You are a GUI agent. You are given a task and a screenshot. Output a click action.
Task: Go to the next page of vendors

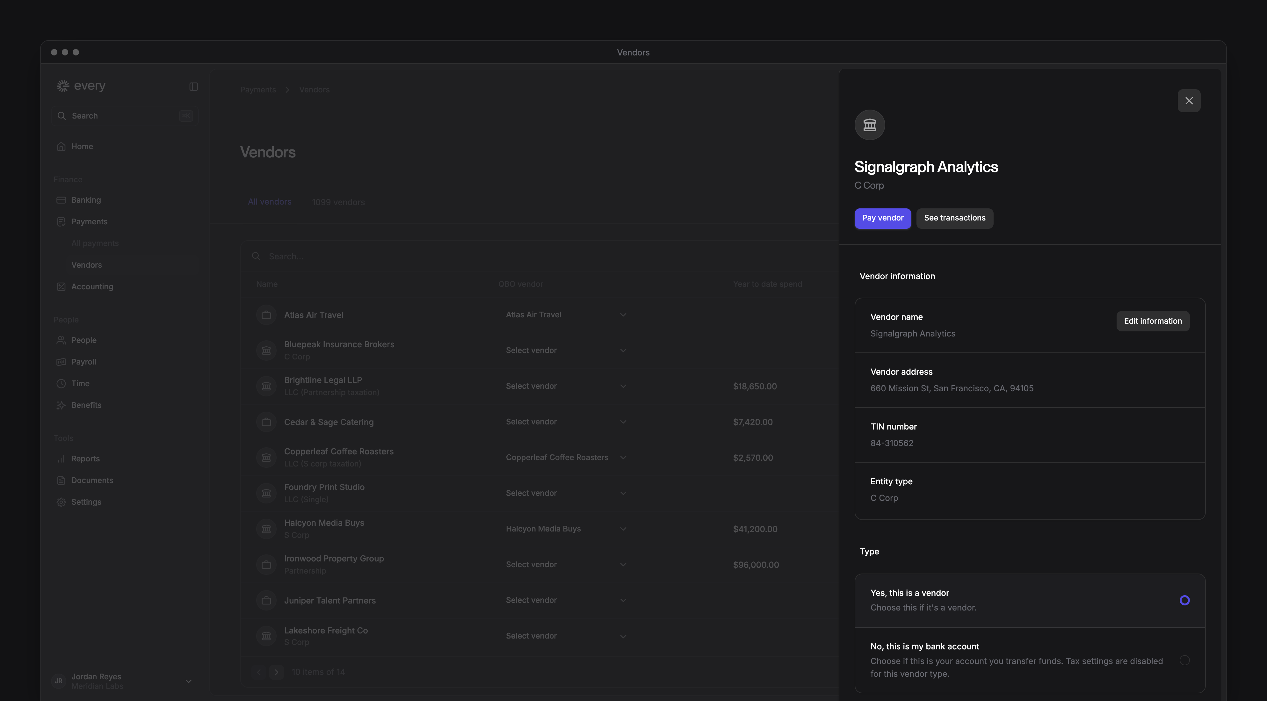(x=276, y=672)
